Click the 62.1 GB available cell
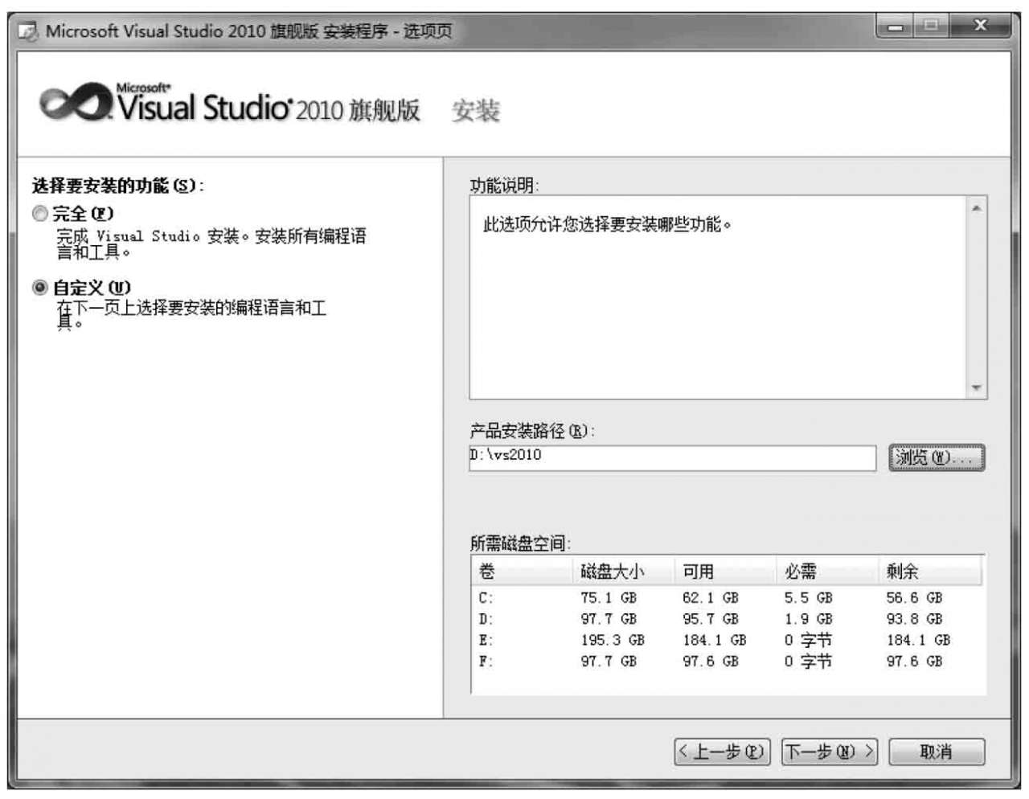Image resolution: width=1029 pixels, height=799 pixels. 711,598
